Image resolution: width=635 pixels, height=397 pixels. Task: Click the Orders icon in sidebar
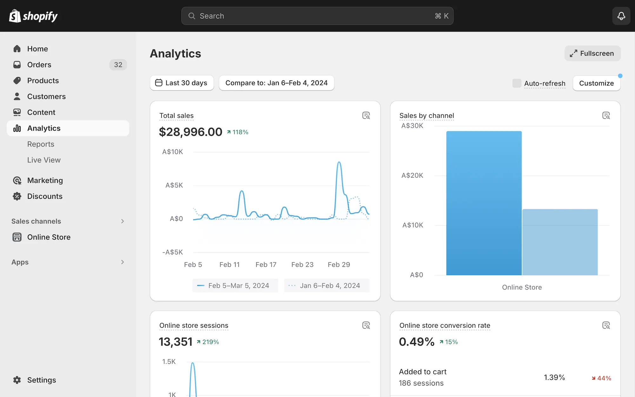pyautogui.click(x=17, y=64)
